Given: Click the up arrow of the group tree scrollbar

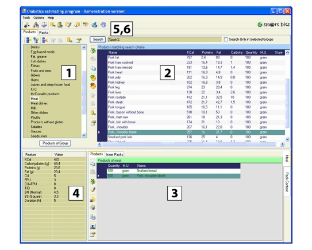Looking at the screenshot, I should click(x=84, y=48).
